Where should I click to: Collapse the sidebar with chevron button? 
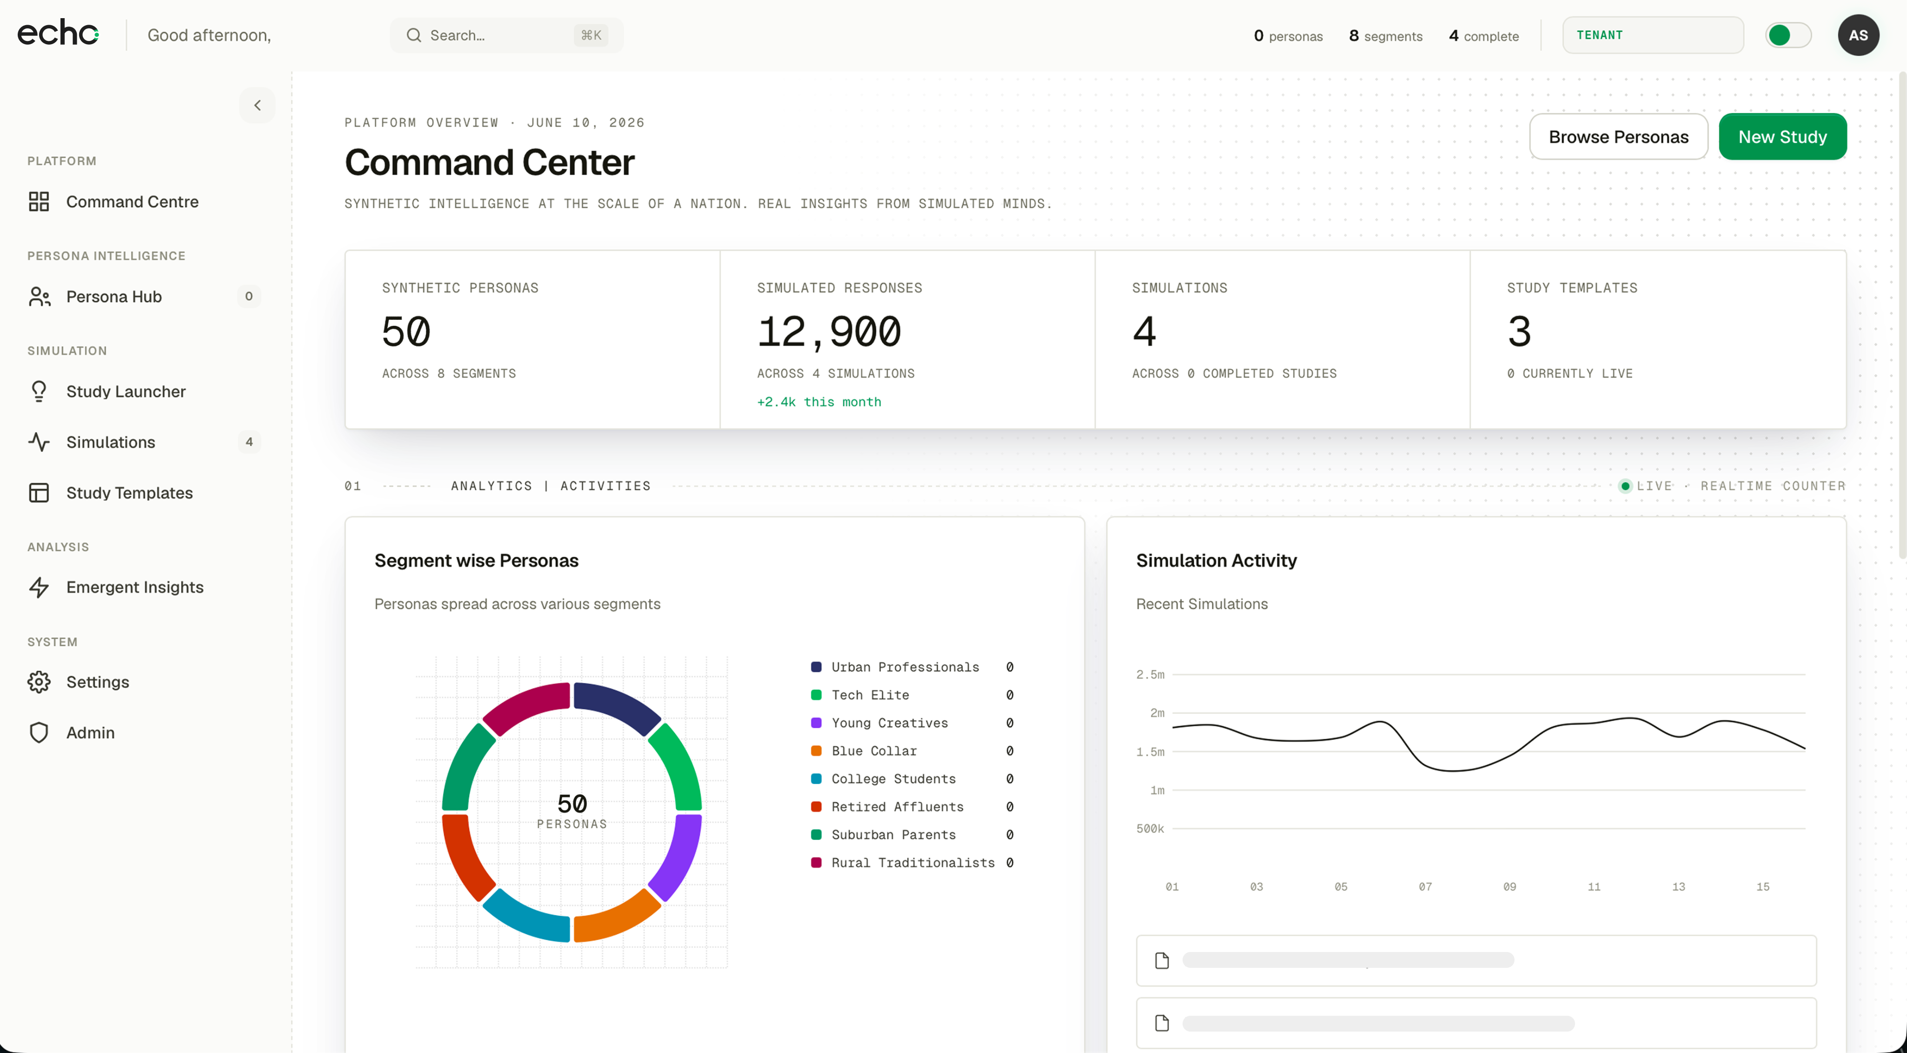(257, 105)
